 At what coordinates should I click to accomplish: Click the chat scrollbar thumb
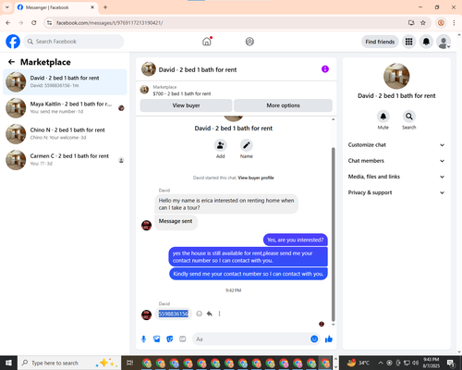(x=333, y=234)
